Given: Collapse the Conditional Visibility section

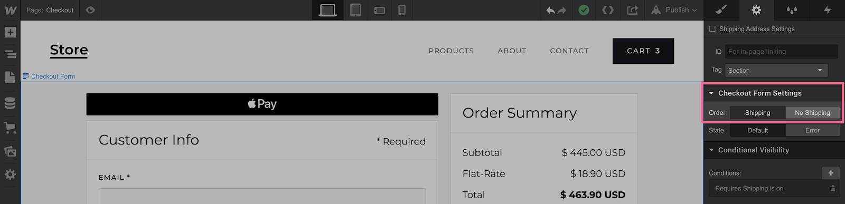Looking at the screenshot, I should pos(711,150).
